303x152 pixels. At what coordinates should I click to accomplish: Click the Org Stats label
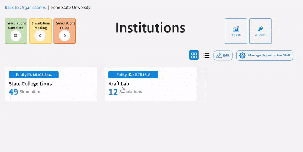pos(236,35)
